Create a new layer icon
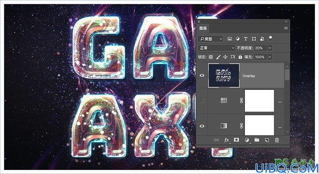Image resolution: width=319 pixels, height=174 pixels. 267,140
